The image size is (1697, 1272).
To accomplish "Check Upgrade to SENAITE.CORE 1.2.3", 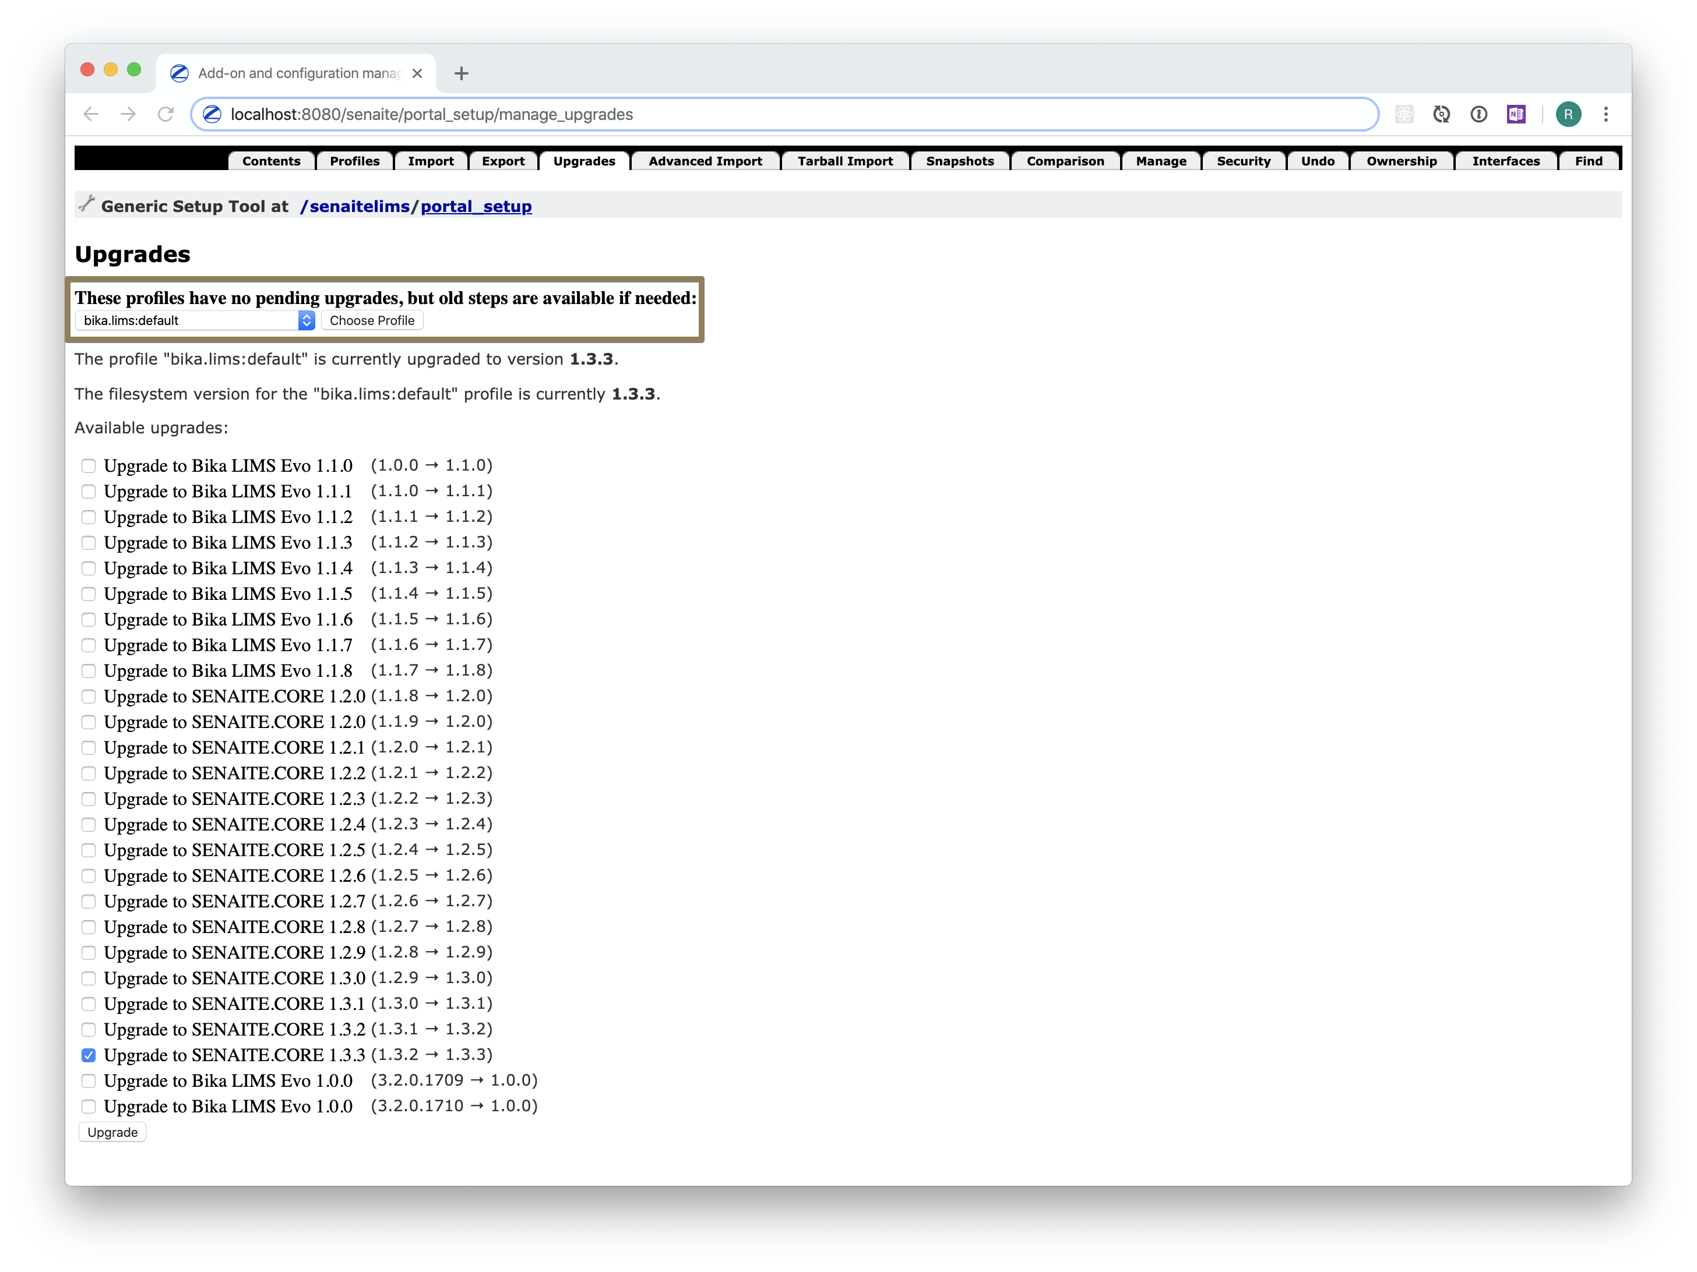I will 89,799.
